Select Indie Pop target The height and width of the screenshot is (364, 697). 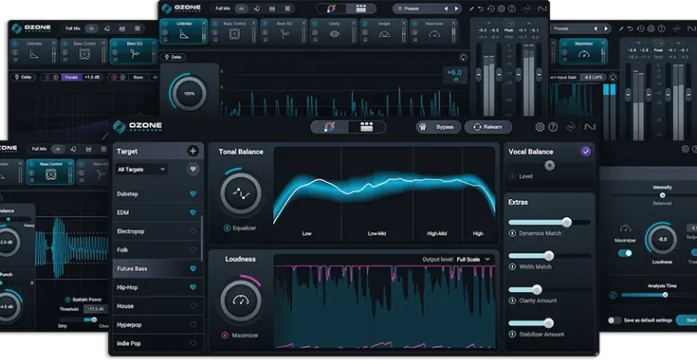157,343
